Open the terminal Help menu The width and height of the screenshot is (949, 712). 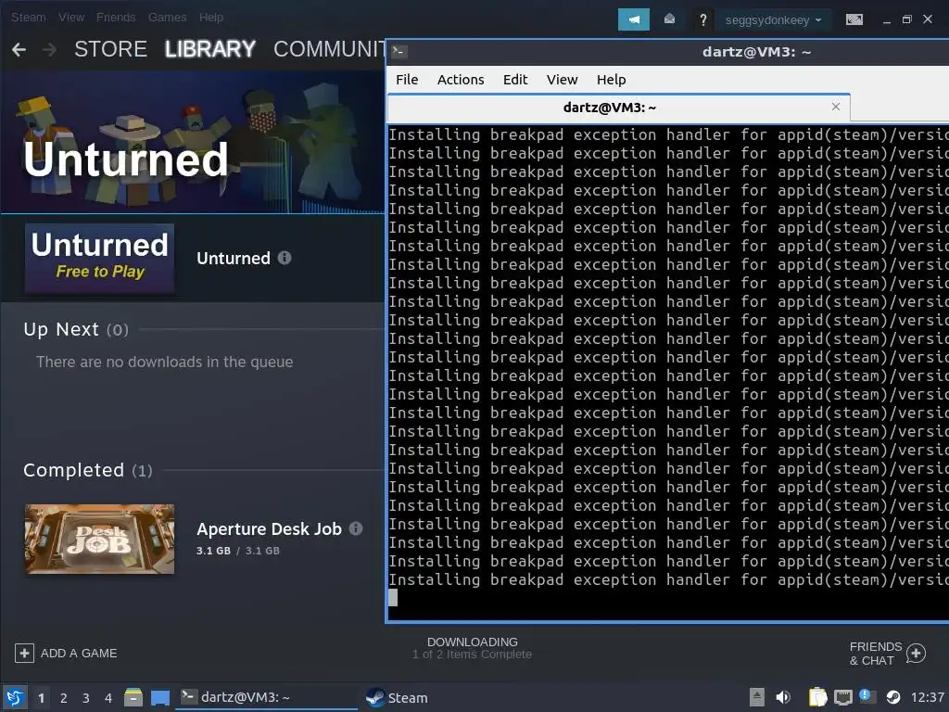(x=611, y=80)
